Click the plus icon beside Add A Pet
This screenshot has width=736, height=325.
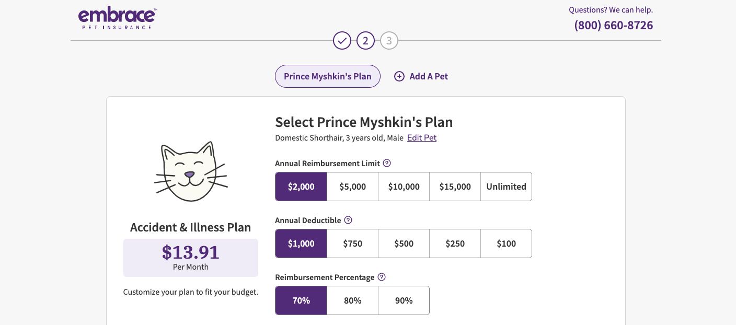[399, 76]
